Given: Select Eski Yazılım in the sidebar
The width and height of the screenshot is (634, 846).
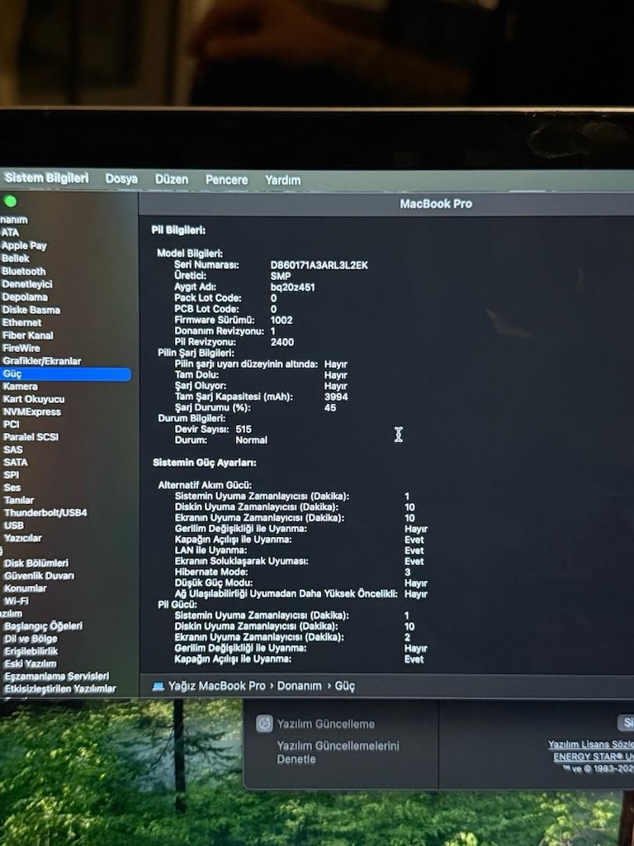Looking at the screenshot, I should click(31, 663).
